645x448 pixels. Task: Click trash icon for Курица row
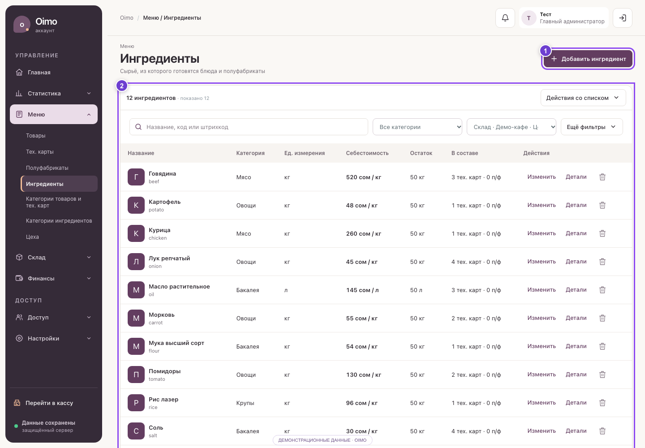click(602, 233)
